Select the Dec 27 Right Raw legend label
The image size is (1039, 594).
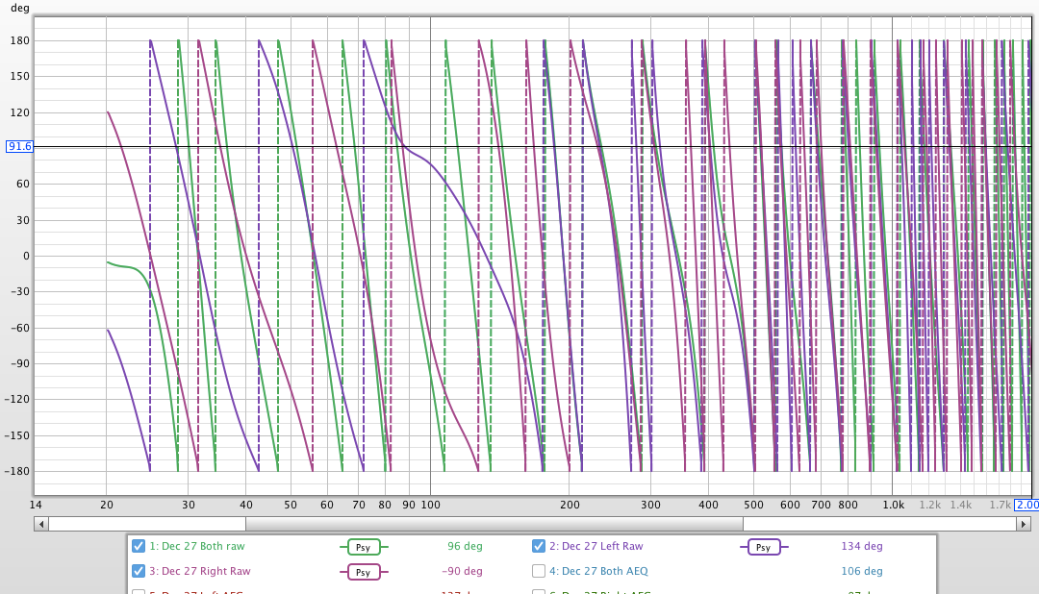coord(201,571)
